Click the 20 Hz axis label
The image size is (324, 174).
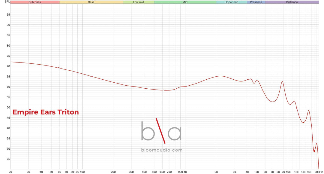click(x=10, y=172)
